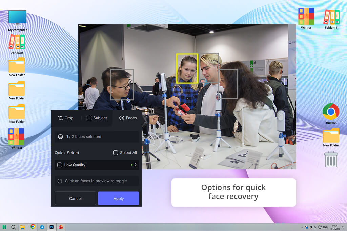Open the recycle bin icon
This screenshot has width=347, height=231.
[331, 159]
